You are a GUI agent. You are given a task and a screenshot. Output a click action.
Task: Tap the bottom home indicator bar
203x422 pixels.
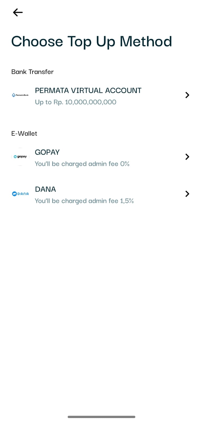point(101,417)
